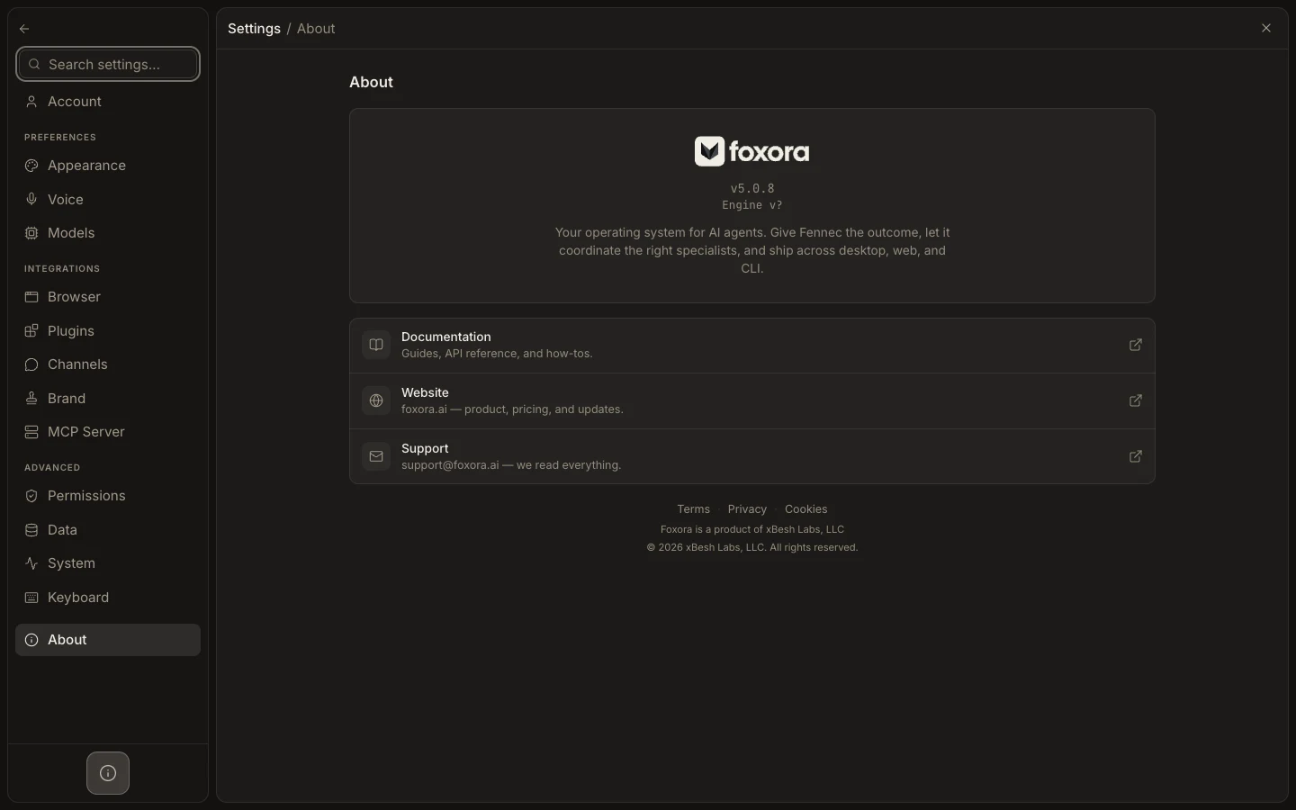Select the About sidebar item
1296x810 pixels.
108,640
